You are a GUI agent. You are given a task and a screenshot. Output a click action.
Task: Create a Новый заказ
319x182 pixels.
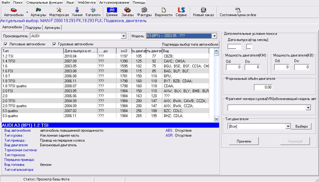204,12
